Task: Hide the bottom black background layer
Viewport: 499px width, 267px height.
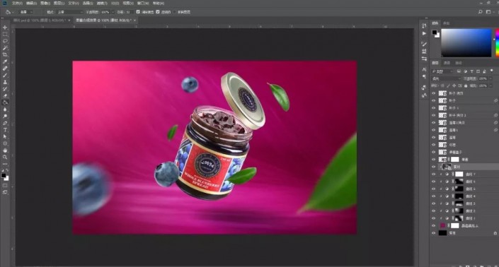Action: (433, 233)
